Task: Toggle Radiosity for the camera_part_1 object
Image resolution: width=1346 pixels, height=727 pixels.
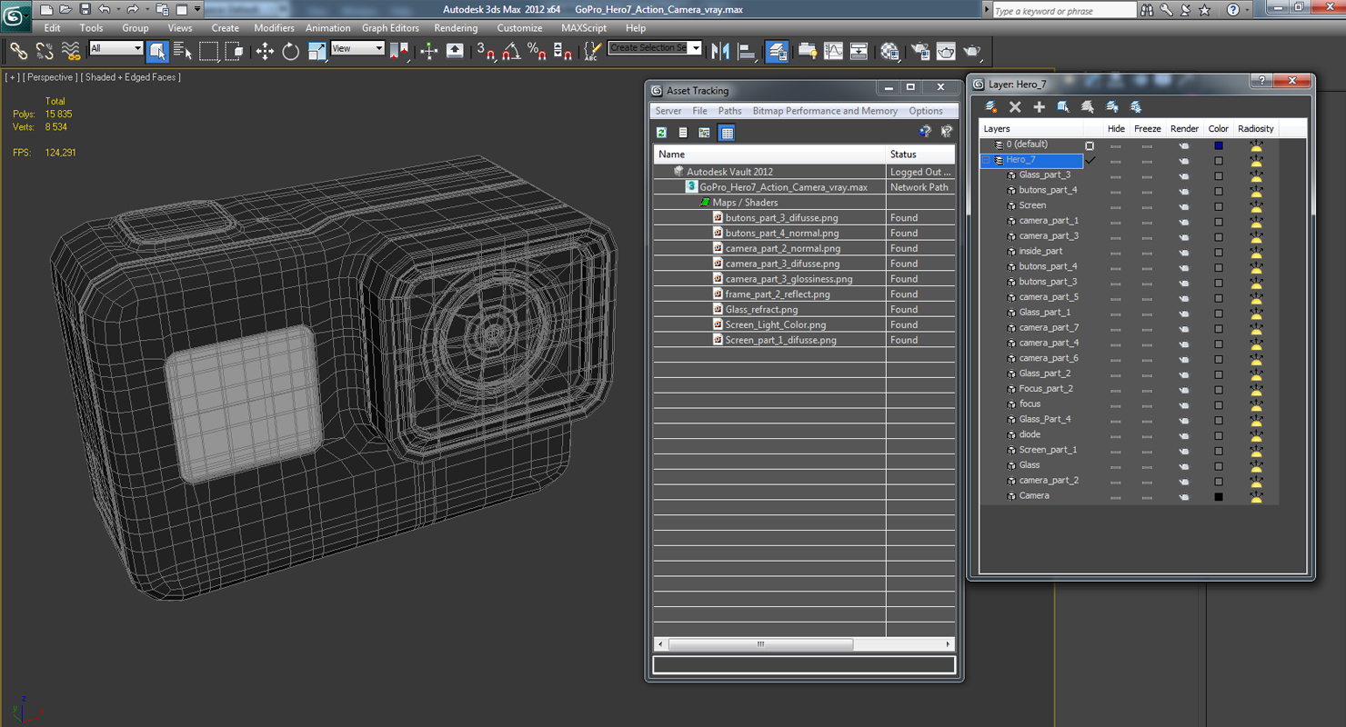Action: point(1256,221)
